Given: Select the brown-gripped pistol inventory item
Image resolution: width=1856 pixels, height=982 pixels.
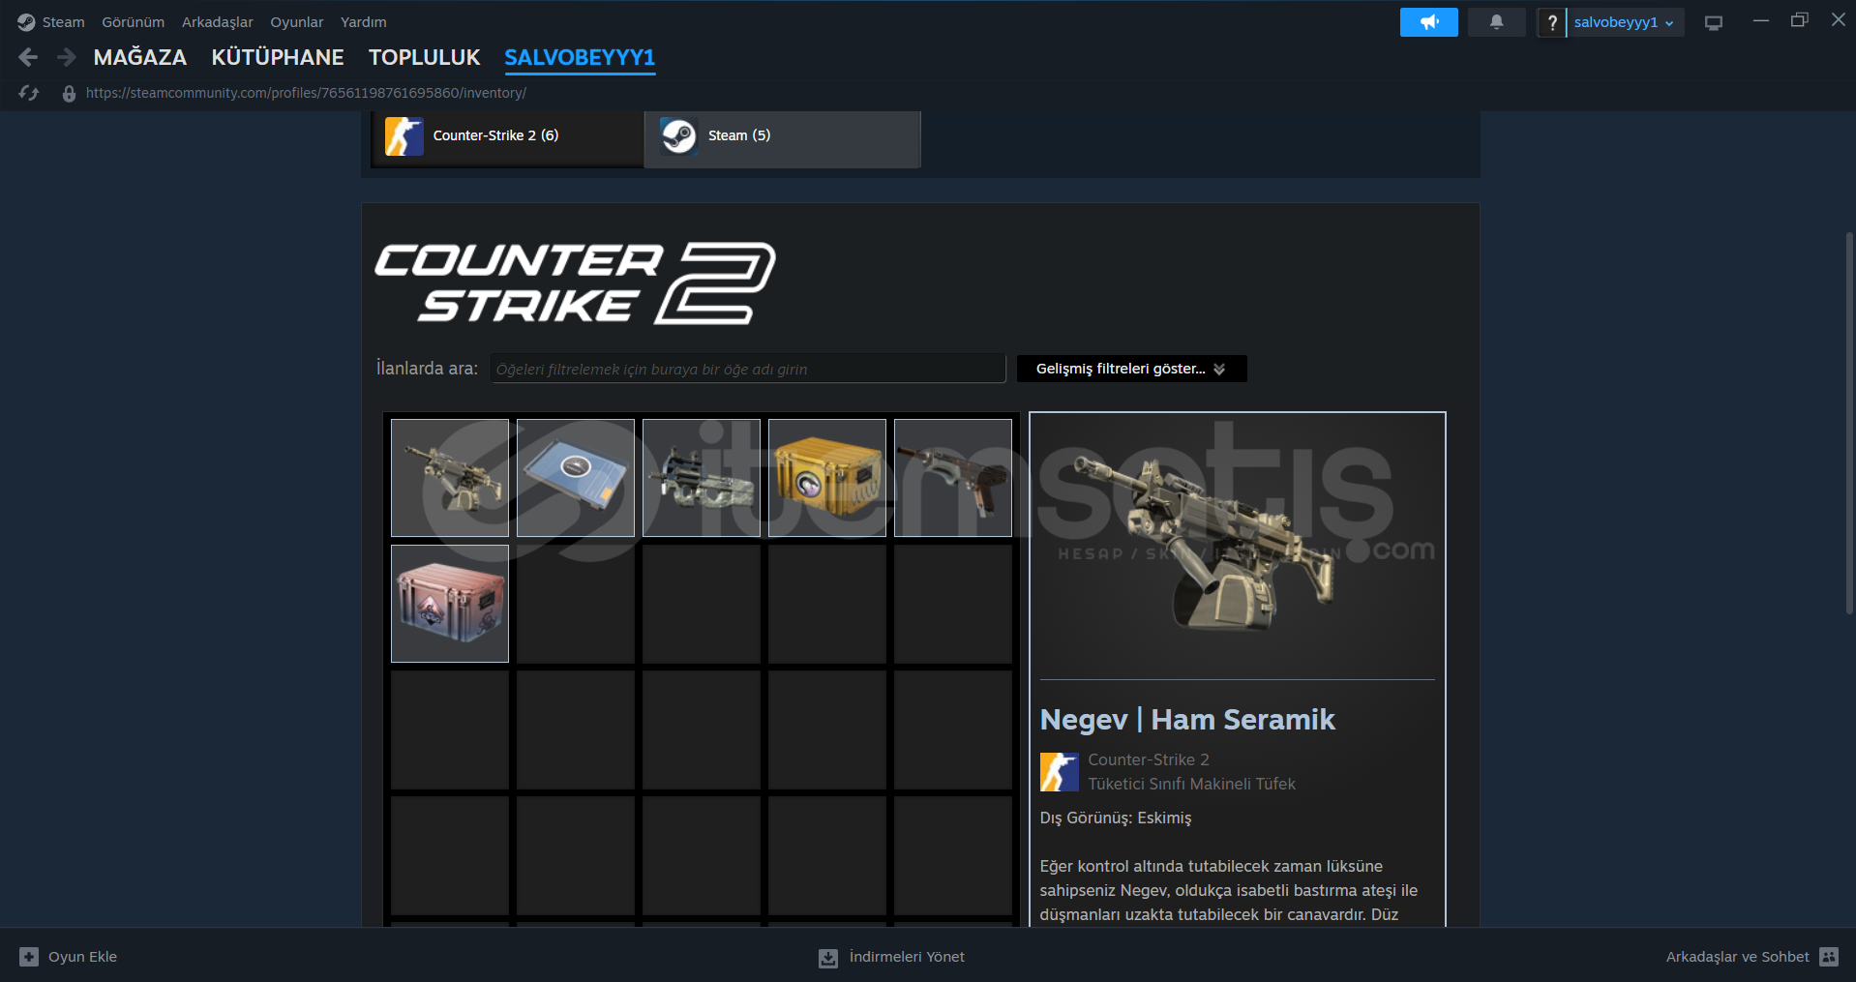Looking at the screenshot, I should tap(953, 478).
